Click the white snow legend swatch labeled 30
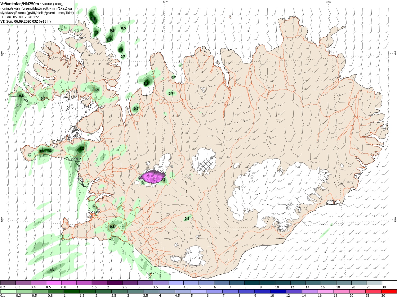The width and height of the screenshot is (397, 298). coord(389,283)
